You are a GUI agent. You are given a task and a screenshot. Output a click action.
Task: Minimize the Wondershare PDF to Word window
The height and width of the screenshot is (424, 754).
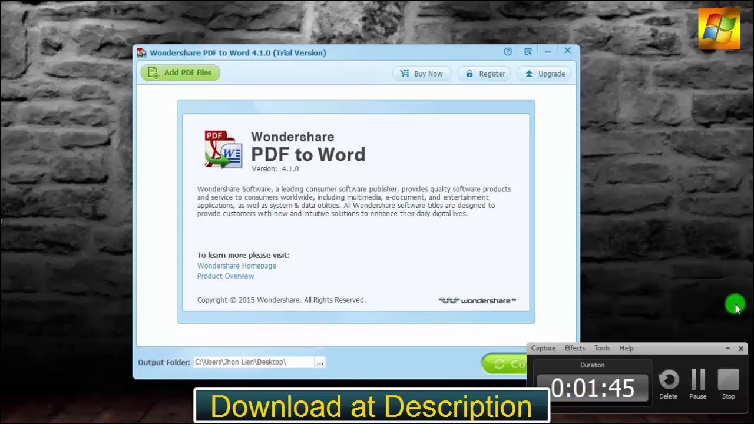547,52
